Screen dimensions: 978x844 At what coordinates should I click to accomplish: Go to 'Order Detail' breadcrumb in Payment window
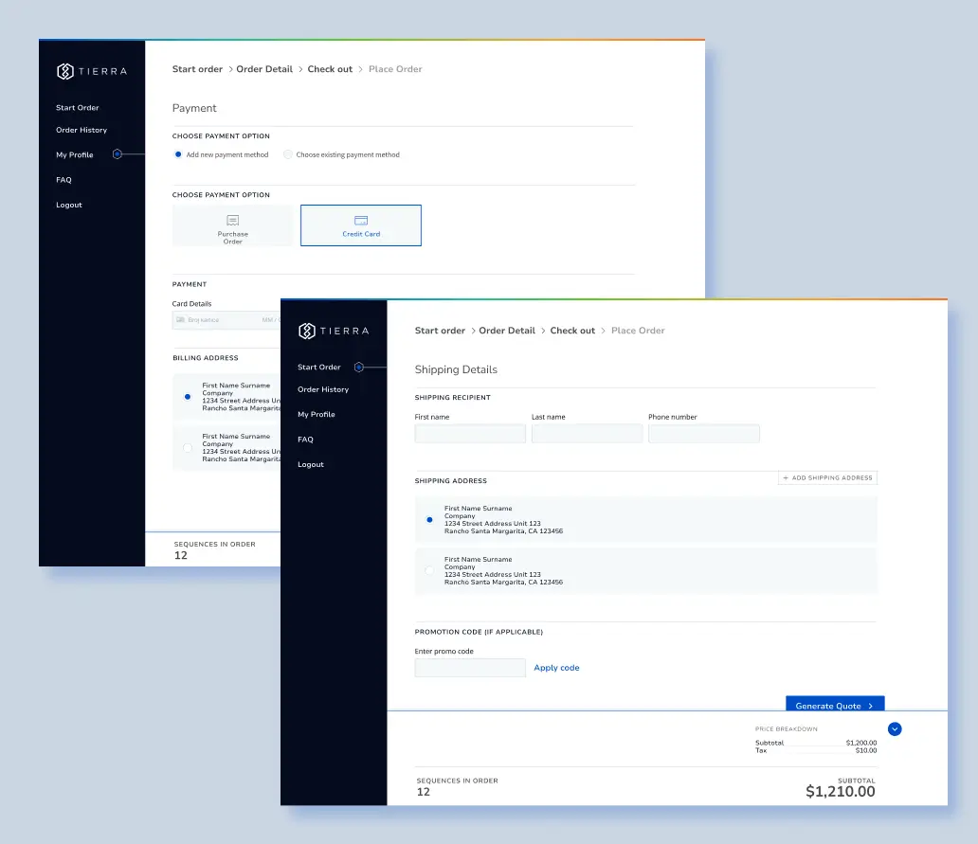[x=264, y=69]
